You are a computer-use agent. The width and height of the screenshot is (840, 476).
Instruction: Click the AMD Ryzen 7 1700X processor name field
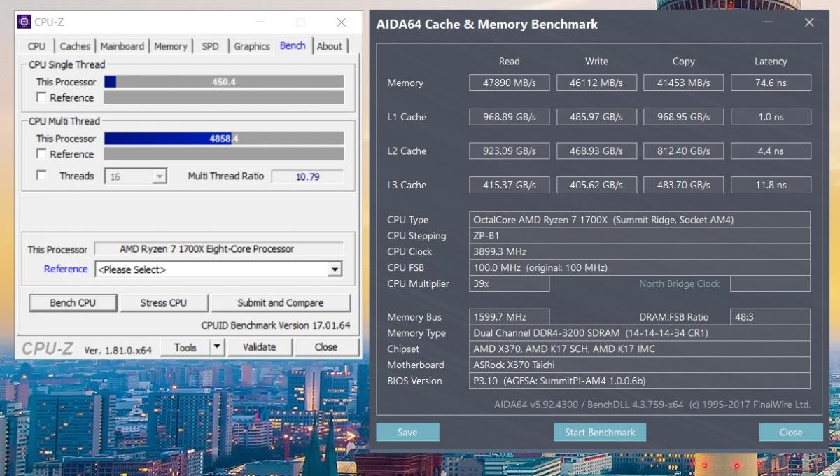point(219,249)
